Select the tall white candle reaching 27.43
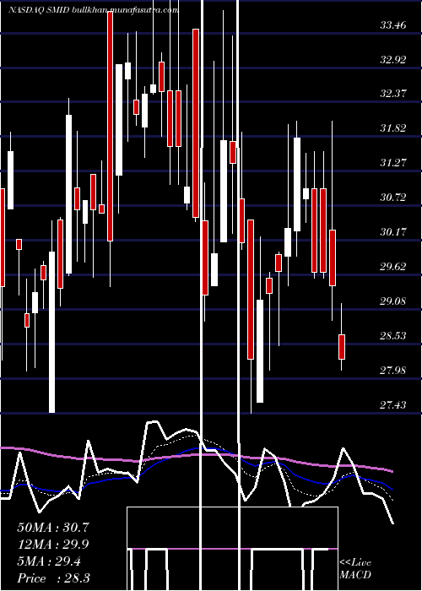Screen dimensions: 422x591 (51, 332)
